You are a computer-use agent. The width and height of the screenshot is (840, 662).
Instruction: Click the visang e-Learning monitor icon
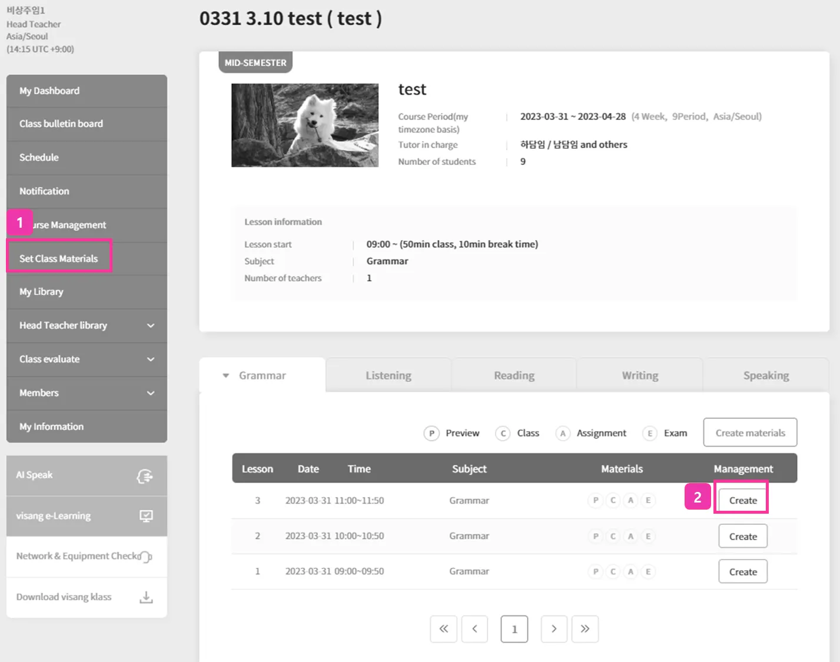146,516
